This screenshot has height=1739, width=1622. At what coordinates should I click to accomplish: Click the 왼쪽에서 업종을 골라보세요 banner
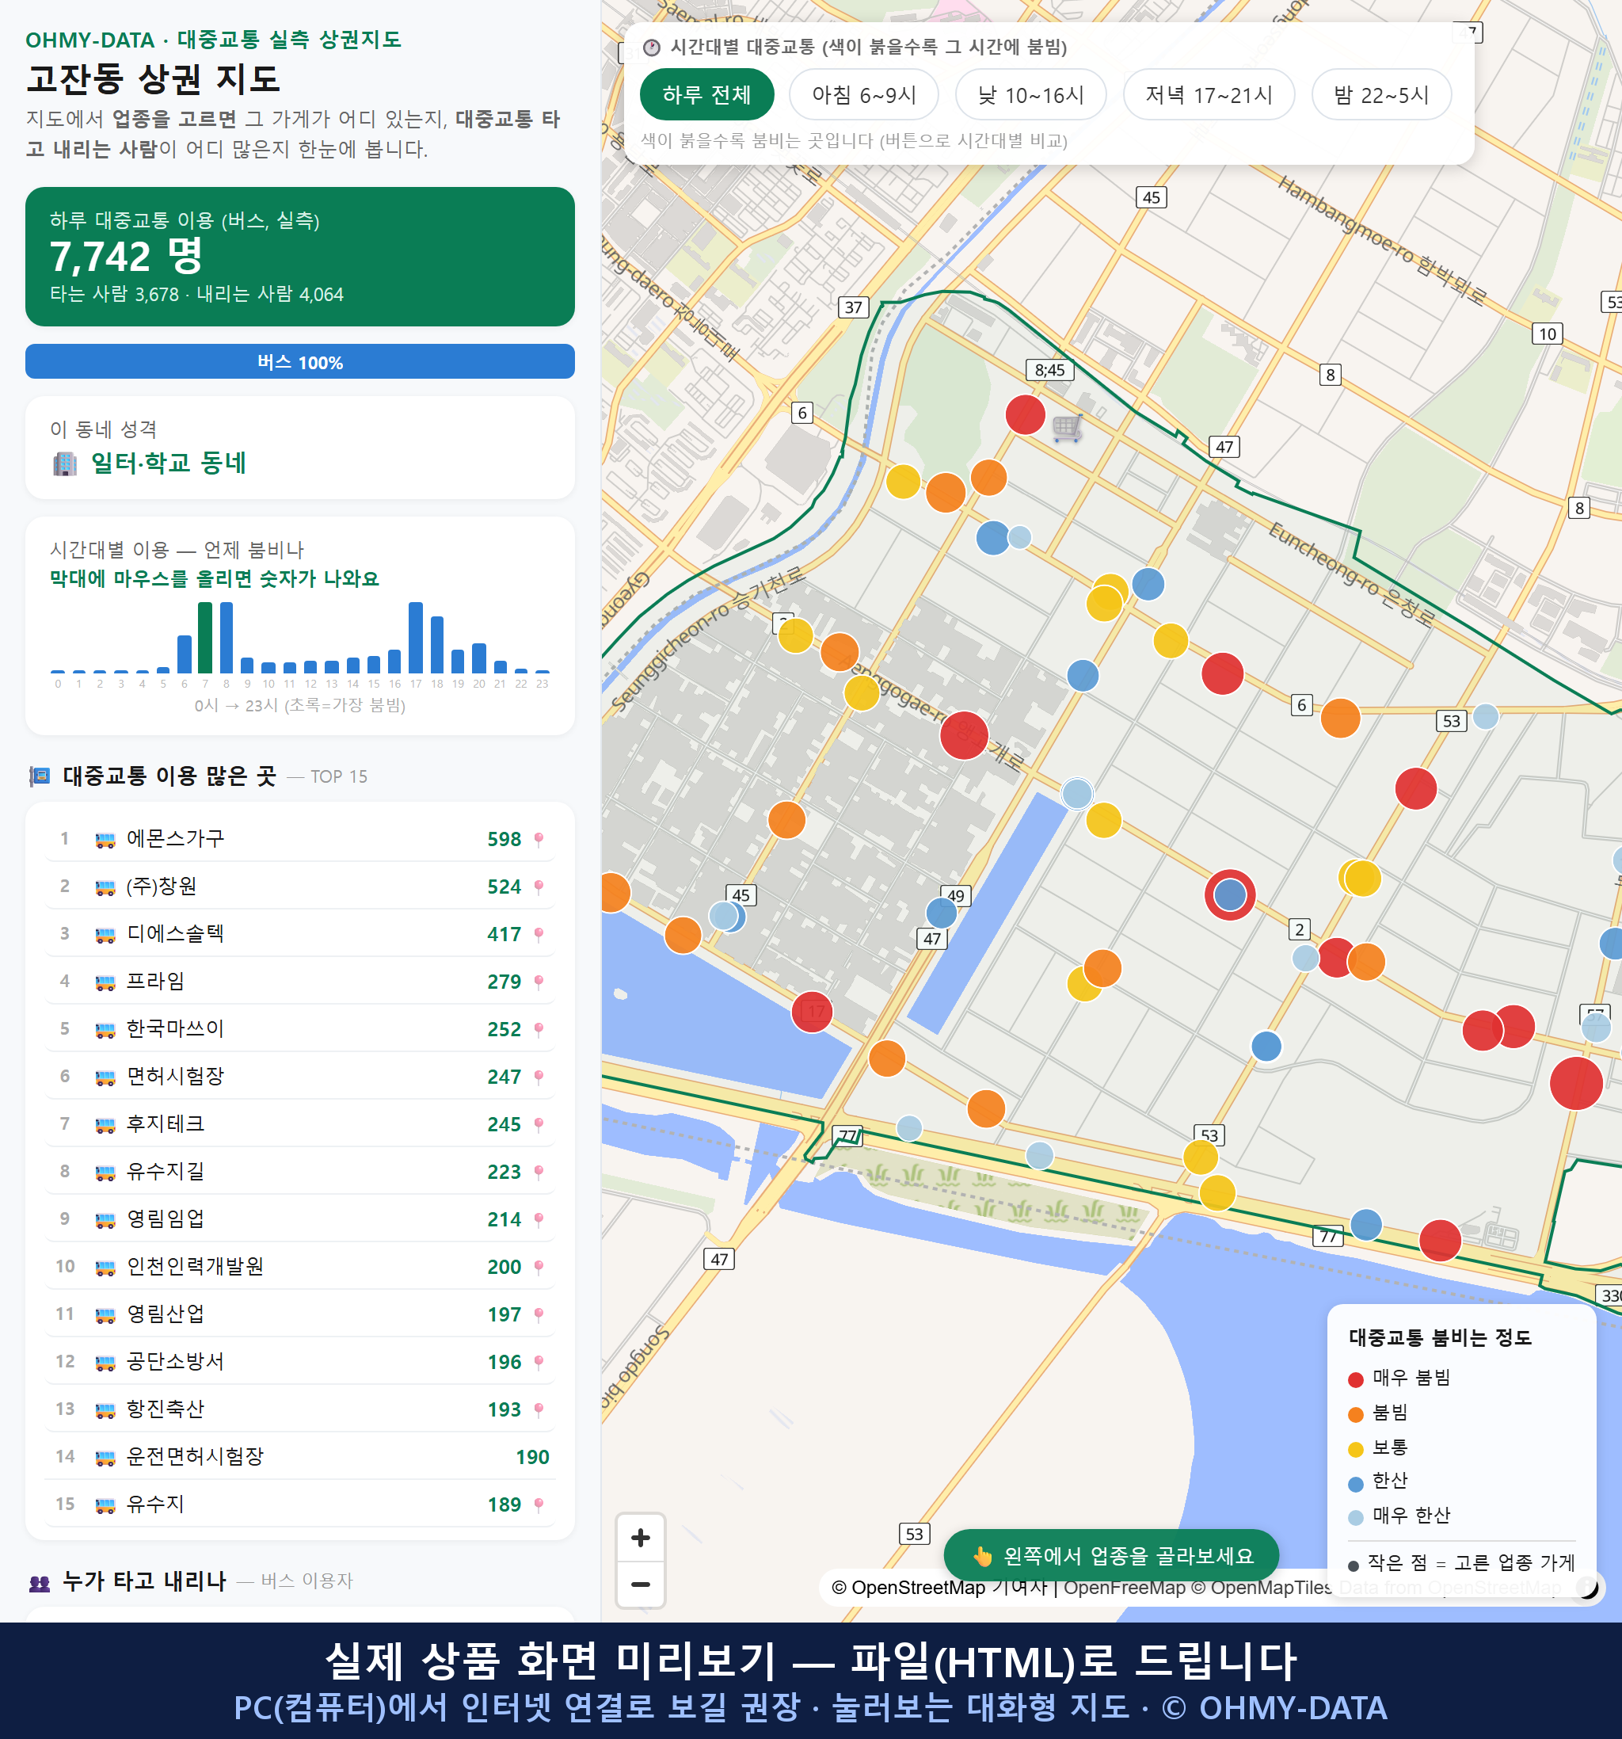[1111, 1555]
